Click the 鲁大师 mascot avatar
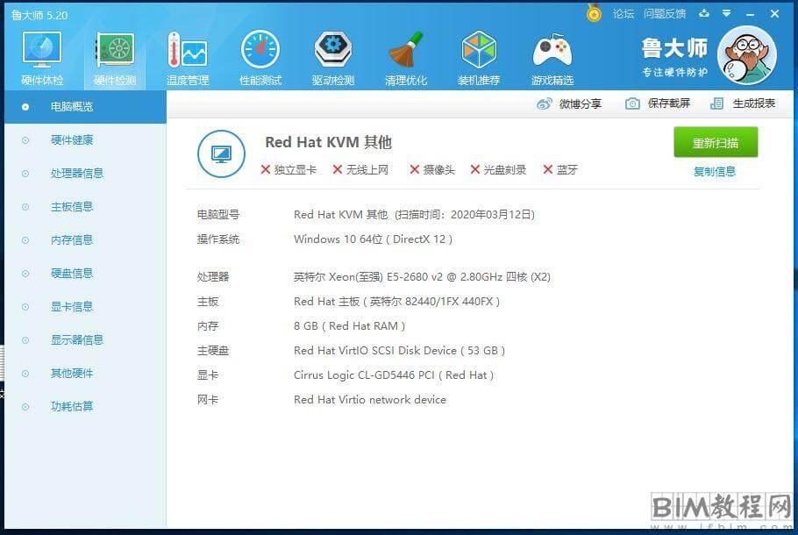798x535 pixels. pos(746,55)
